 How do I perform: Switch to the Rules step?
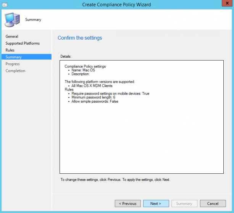coord(10,50)
